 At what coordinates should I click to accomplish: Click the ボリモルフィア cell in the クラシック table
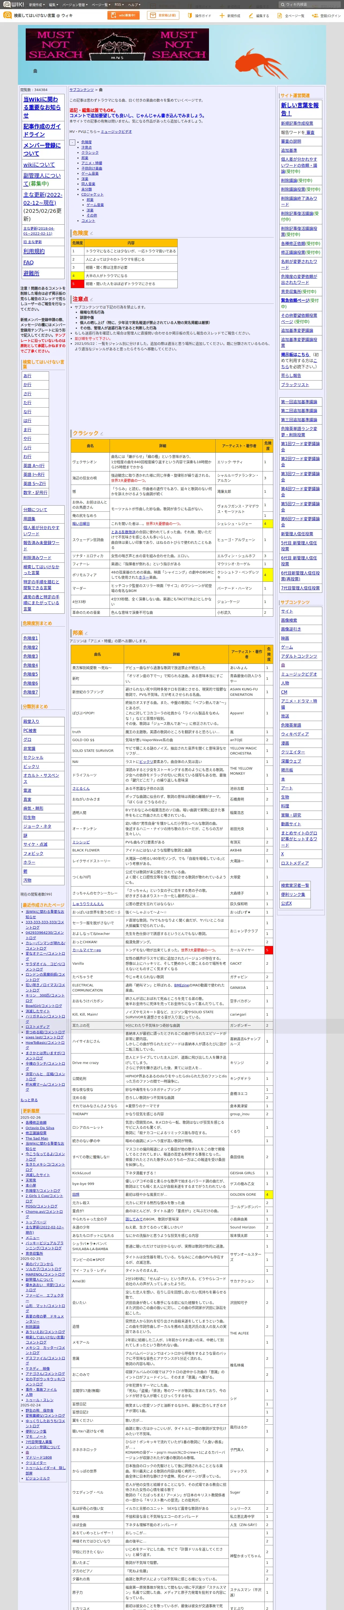(90, 575)
